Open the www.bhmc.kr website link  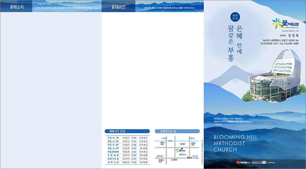290,31
